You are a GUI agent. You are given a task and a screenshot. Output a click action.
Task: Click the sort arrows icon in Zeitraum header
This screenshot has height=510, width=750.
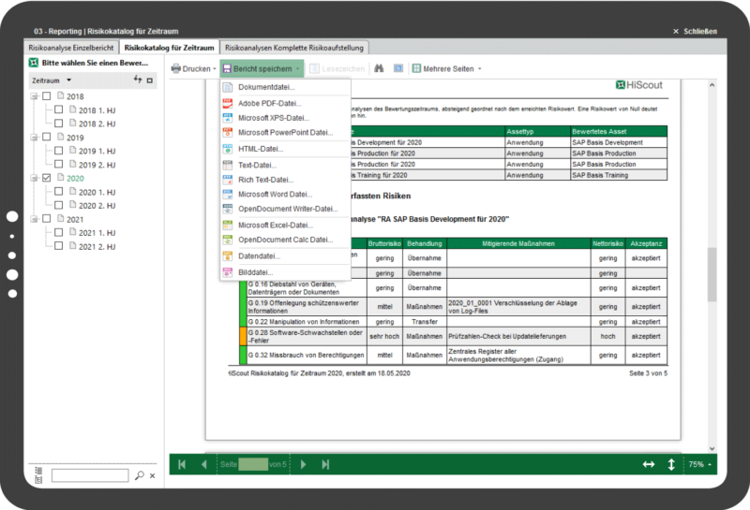click(x=138, y=80)
